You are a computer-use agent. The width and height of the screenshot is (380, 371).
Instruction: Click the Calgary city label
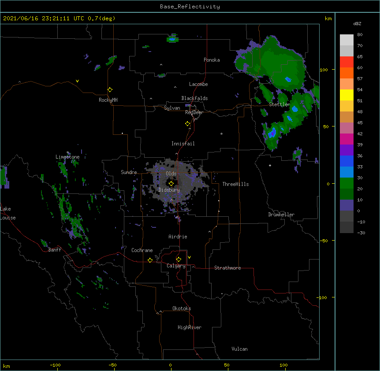[176, 266]
